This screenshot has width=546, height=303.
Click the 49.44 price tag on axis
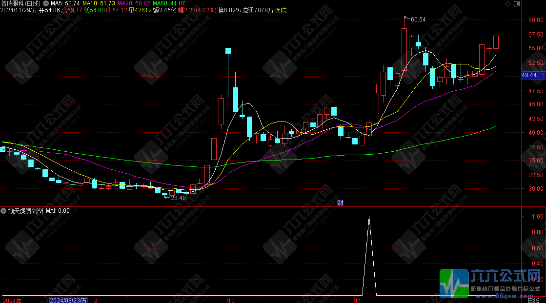point(529,75)
